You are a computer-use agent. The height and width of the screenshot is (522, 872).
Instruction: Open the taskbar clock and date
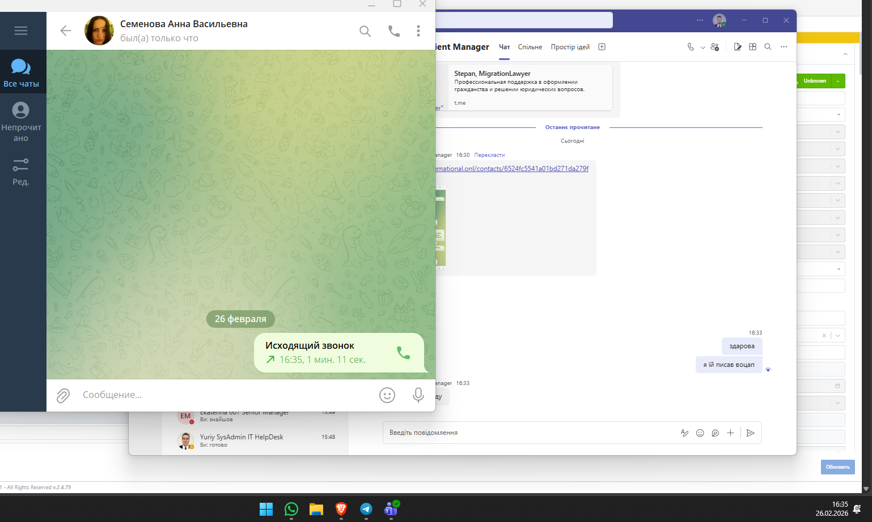point(832,509)
